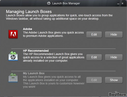This screenshot has width=127, height=97.
Task: Select the Adobe heading text
Action: point(27,29)
